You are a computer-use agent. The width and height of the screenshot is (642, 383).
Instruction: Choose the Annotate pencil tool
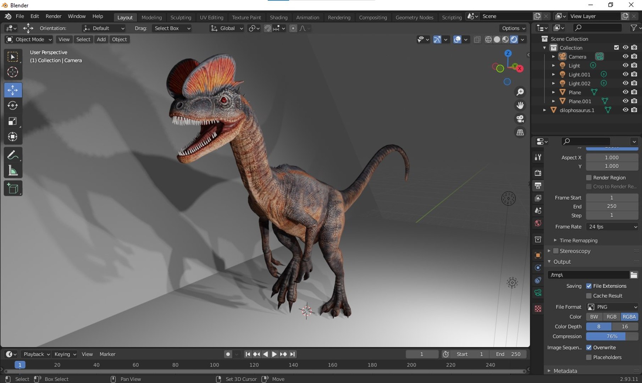click(13, 155)
